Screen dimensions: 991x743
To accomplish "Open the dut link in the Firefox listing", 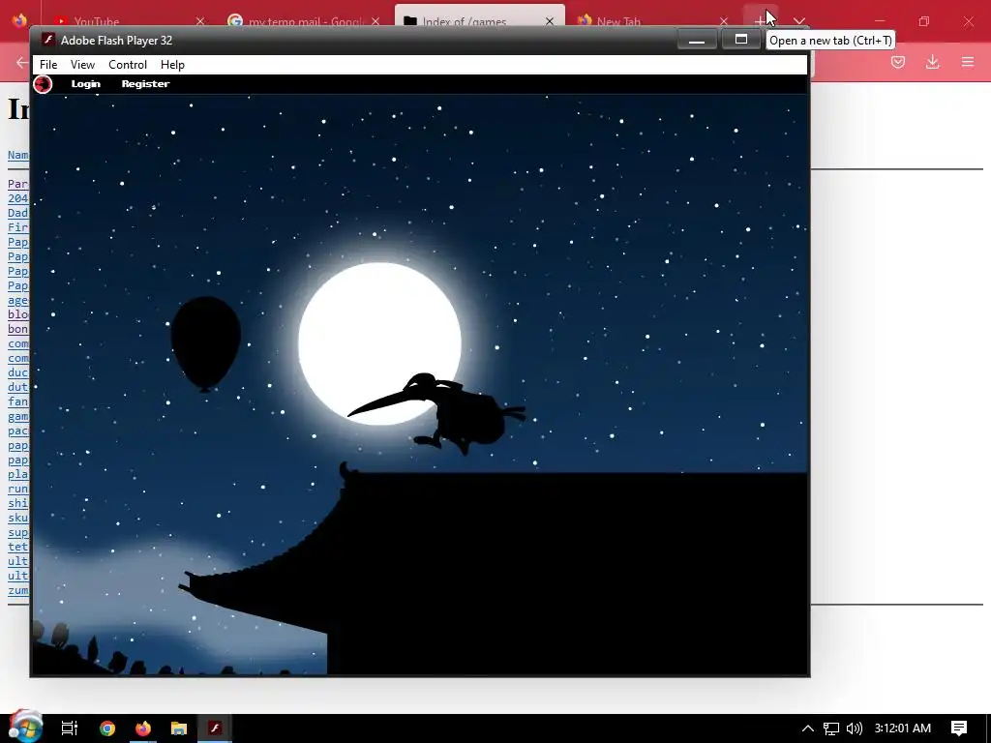I will (x=17, y=387).
